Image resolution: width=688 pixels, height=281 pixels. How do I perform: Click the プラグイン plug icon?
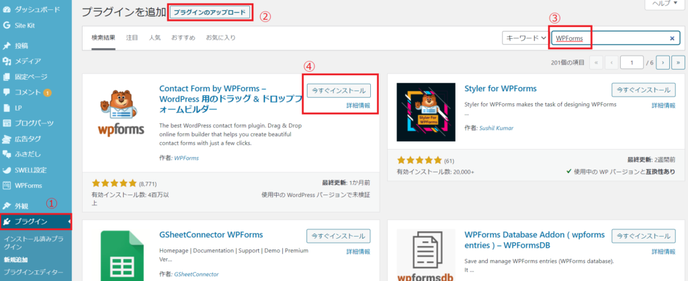point(6,221)
